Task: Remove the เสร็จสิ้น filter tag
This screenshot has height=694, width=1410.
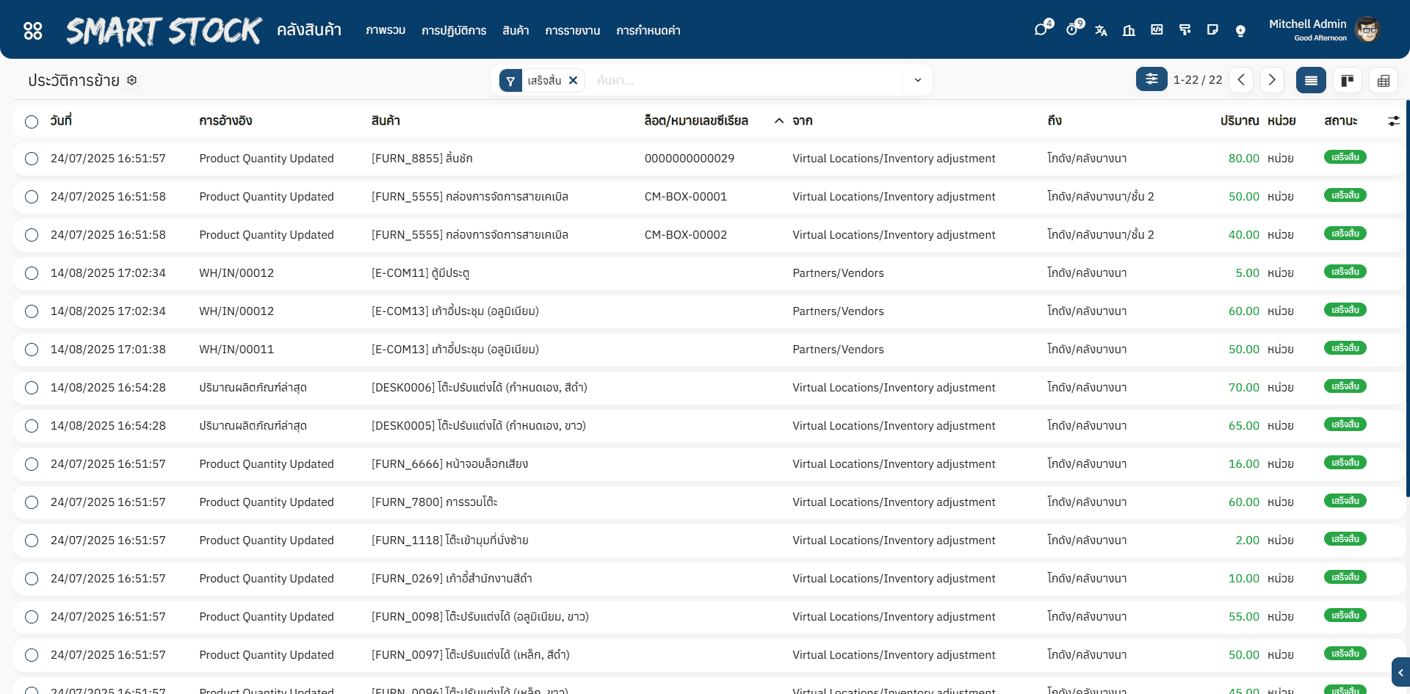Action: point(574,80)
